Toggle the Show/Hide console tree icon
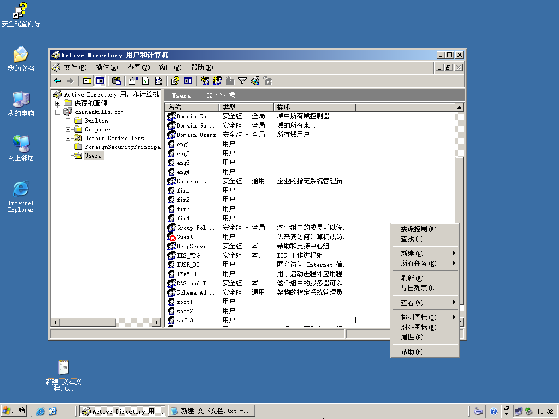 (100, 81)
